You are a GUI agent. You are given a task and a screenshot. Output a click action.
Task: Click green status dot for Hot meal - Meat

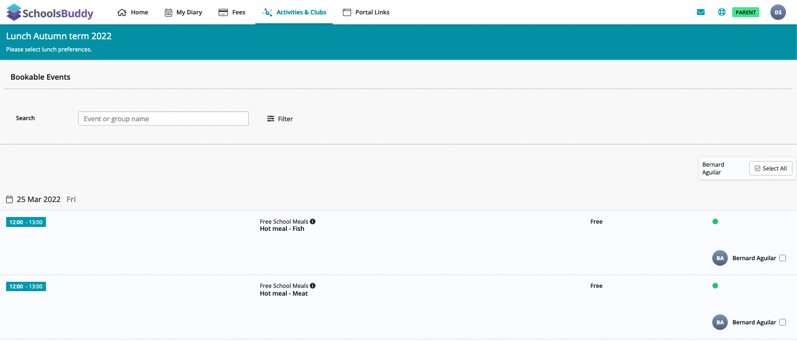[715, 286]
